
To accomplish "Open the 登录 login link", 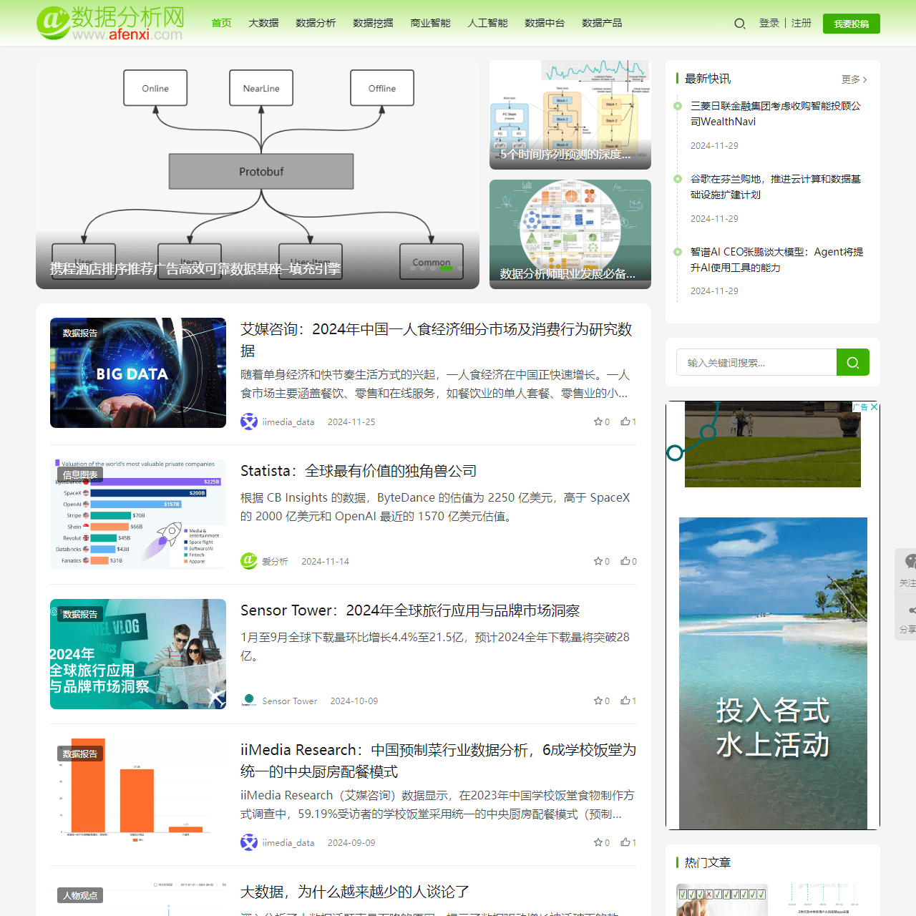I will coord(769,23).
